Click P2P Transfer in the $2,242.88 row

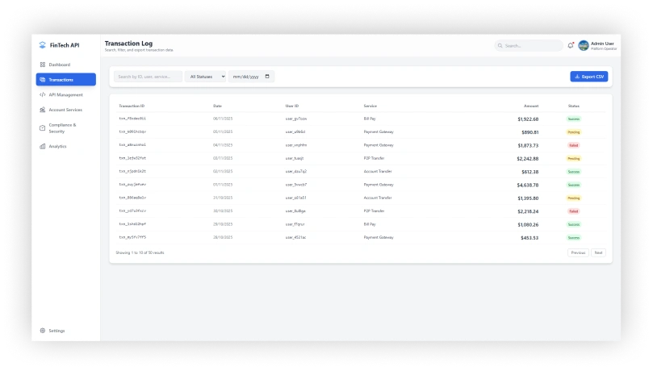tap(374, 158)
